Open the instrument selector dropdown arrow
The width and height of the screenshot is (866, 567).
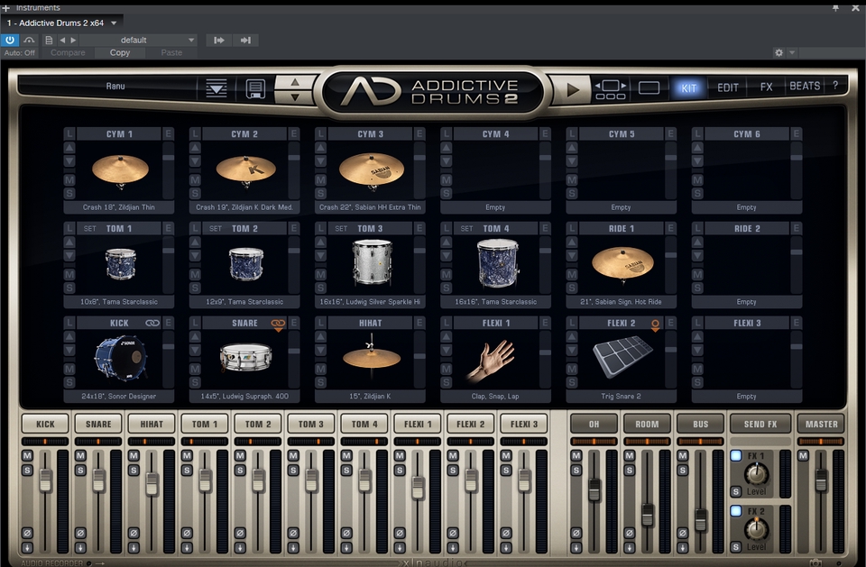pyautogui.click(x=114, y=23)
